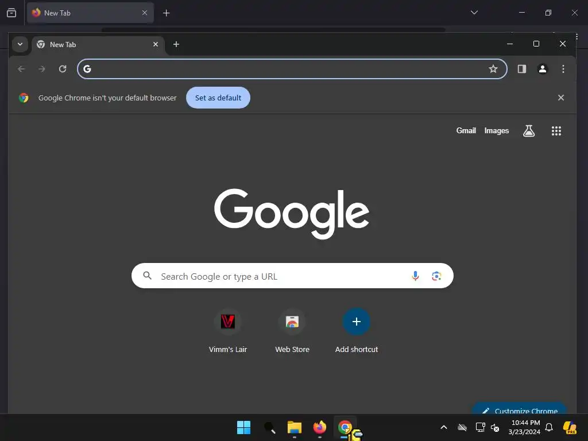
Task: Close the Firefox New Tab tab
Action: (145, 13)
